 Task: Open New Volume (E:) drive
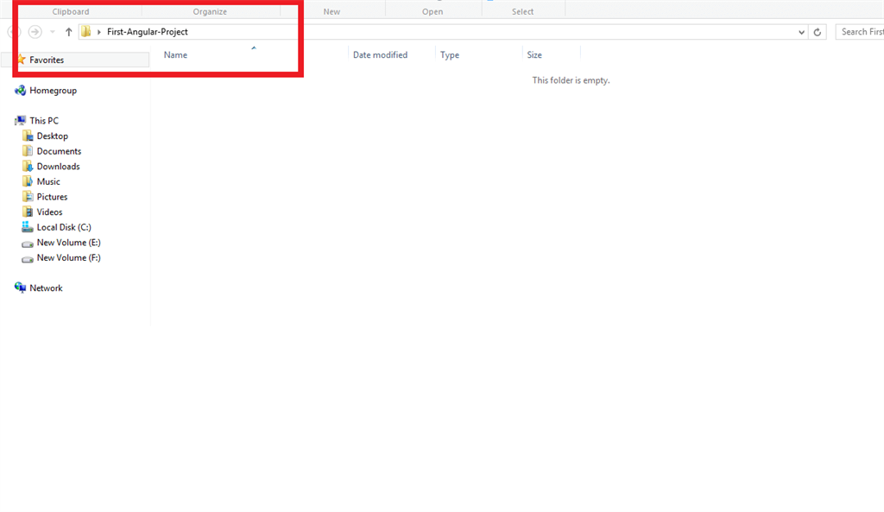pos(67,243)
